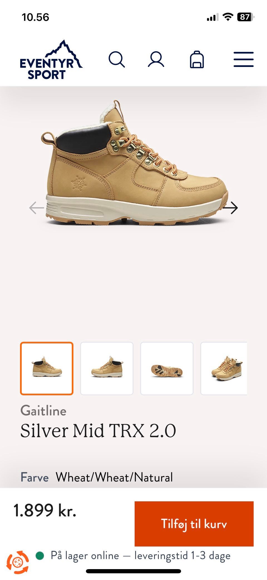The width and height of the screenshot is (267, 580).
Task: Show previous product image with left arrow
Action: [x=36, y=208]
